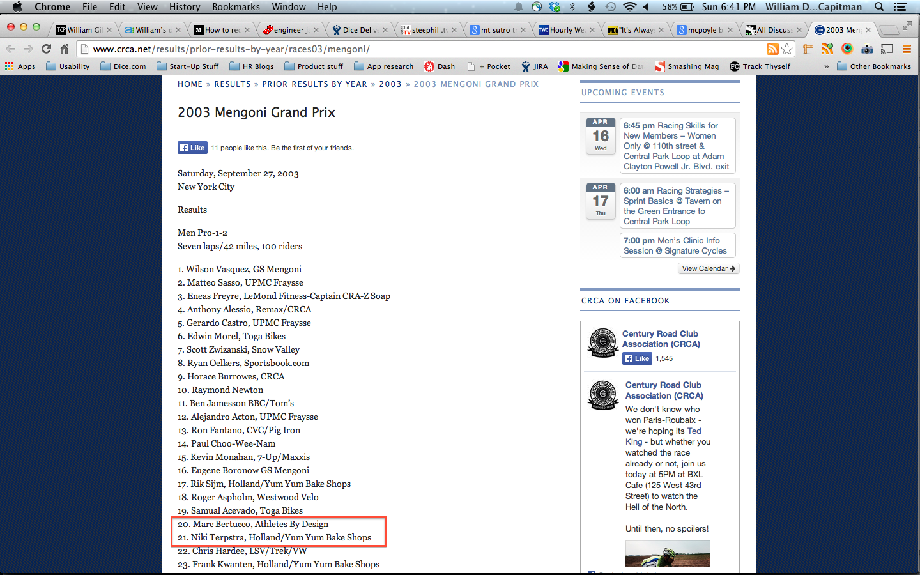Open the Other Bookmarks folder
The width and height of the screenshot is (920, 575).
pyautogui.click(x=874, y=66)
